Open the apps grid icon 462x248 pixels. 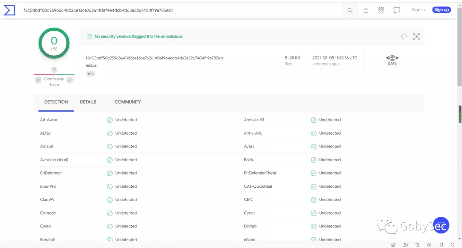pyautogui.click(x=381, y=10)
